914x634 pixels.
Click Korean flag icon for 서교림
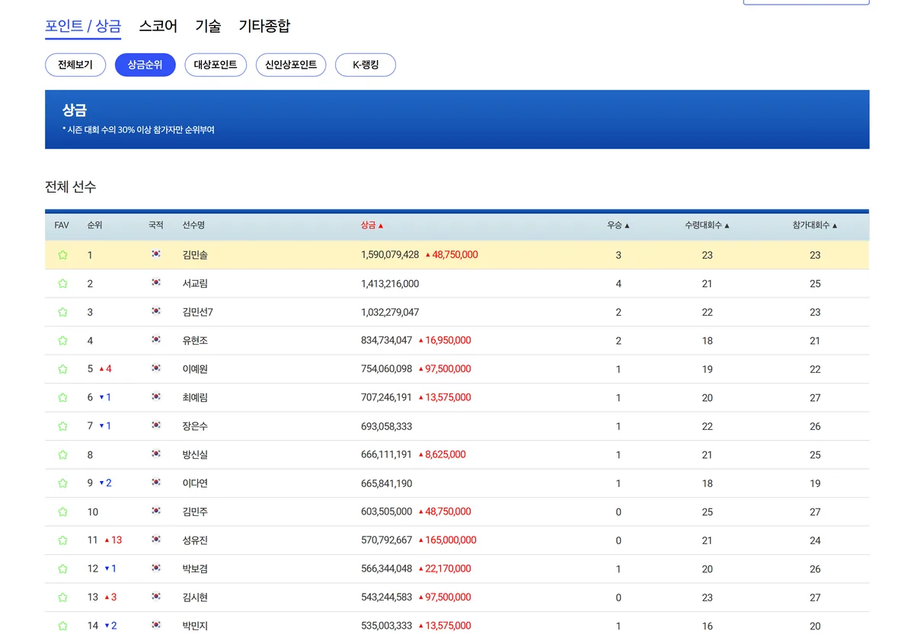click(156, 282)
